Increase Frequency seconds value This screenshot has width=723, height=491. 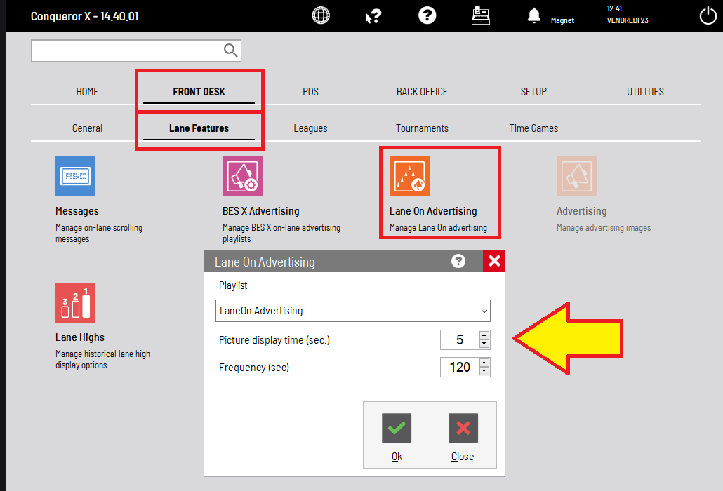point(484,363)
